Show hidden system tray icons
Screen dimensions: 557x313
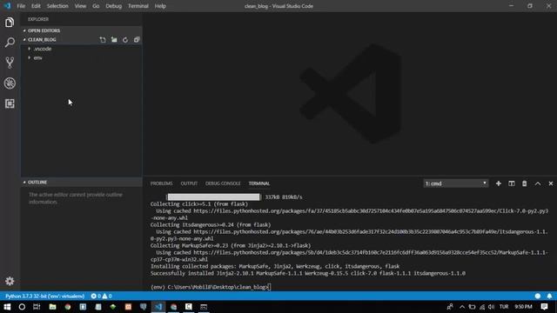(x=462, y=307)
